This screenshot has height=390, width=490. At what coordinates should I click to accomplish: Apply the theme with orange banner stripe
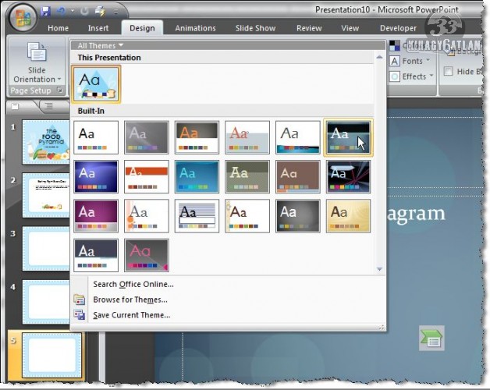point(146,176)
